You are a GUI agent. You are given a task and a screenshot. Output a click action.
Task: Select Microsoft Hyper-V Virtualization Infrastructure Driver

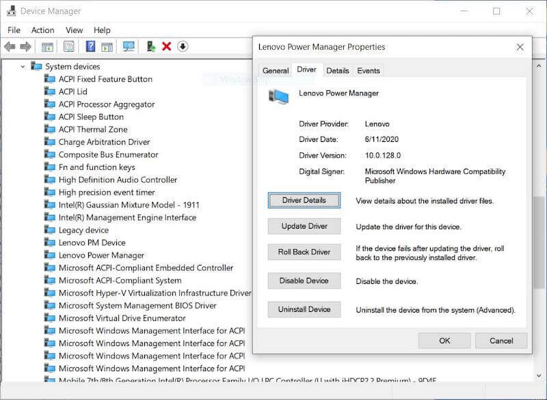(155, 293)
